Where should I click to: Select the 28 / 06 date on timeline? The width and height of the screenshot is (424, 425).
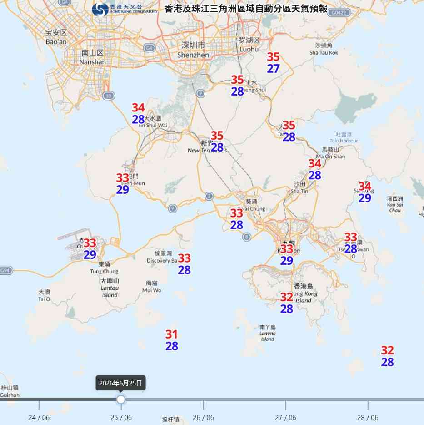(368, 417)
